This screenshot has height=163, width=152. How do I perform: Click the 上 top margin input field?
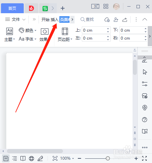tap(94, 30)
